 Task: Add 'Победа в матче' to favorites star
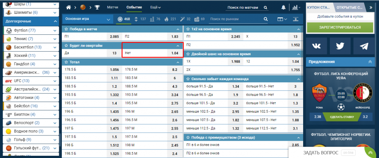[66, 28]
